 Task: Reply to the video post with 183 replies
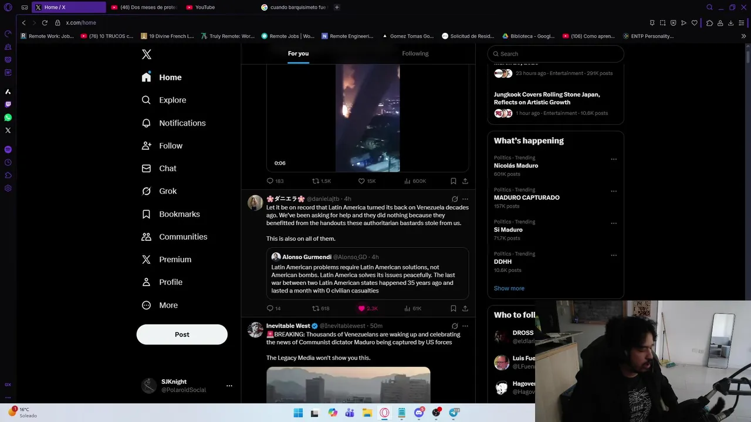point(275,181)
